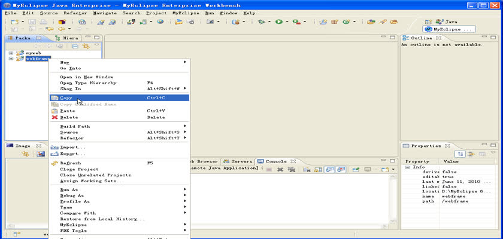The width and height of the screenshot is (503, 239).
Task: Select the Console tab
Action: tap(272, 161)
